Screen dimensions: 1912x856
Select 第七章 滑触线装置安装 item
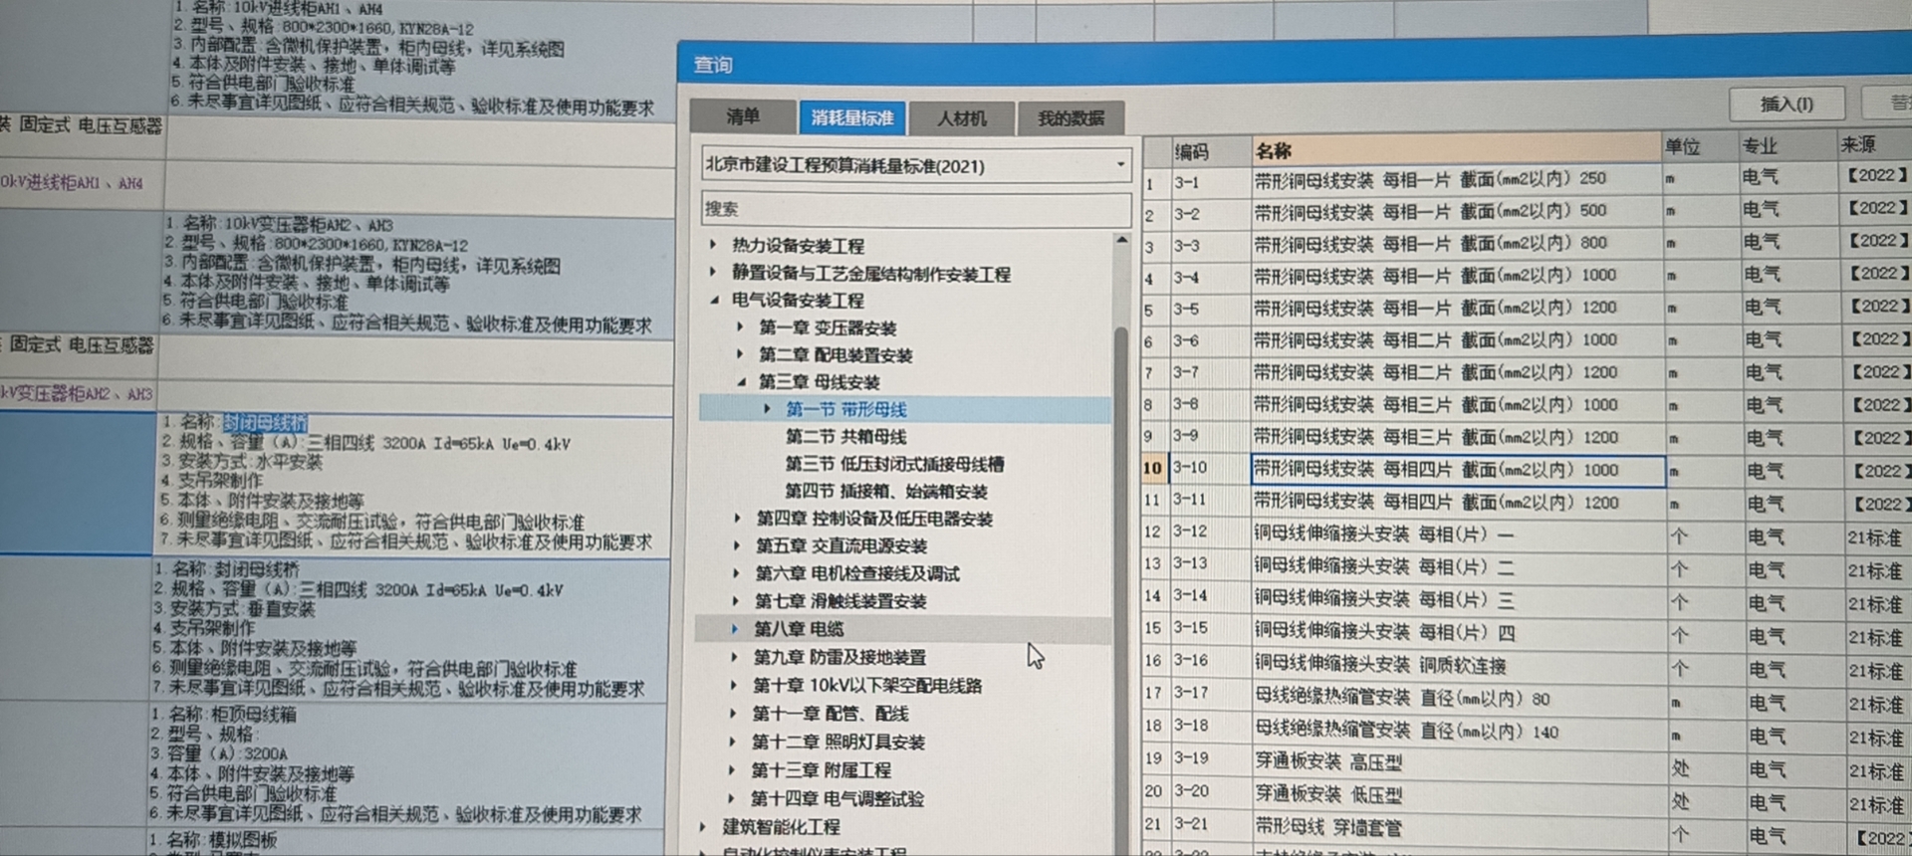pyautogui.click(x=840, y=601)
